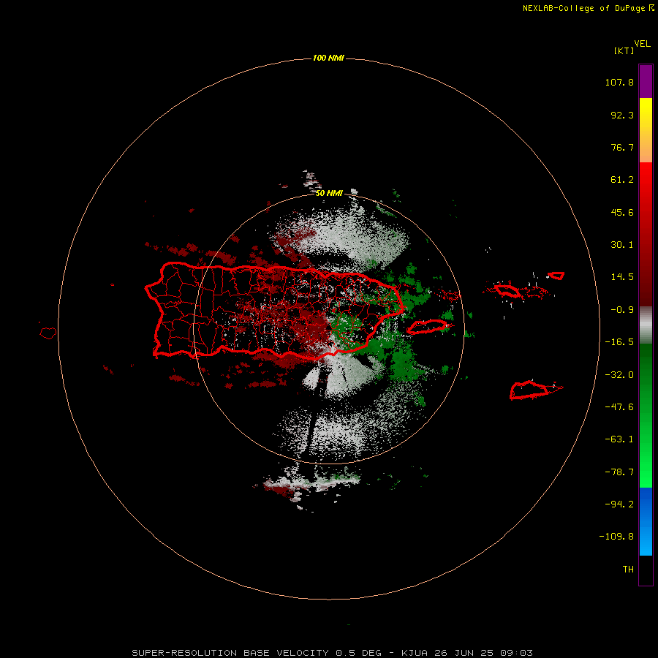
Task: Click the 61.2 legend value
Action: click(622, 180)
